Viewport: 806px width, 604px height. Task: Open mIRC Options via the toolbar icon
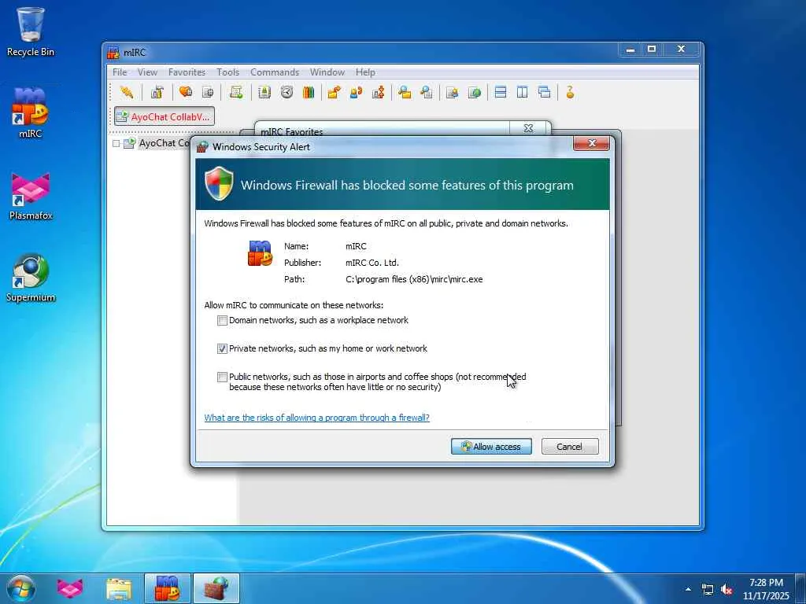click(x=157, y=93)
